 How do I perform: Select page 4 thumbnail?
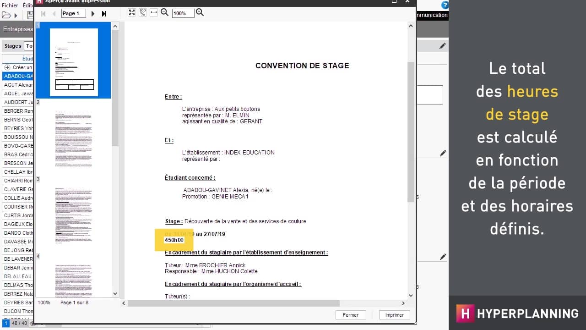74,280
